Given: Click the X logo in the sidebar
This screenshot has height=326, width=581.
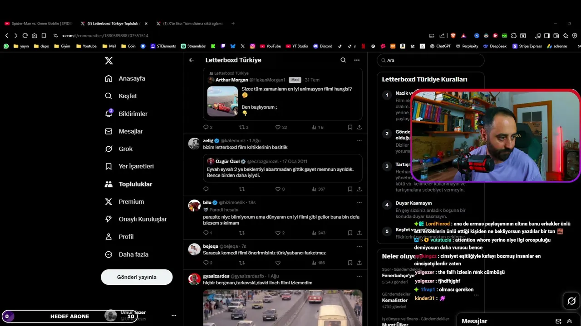Looking at the screenshot, I should [x=108, y=61].
